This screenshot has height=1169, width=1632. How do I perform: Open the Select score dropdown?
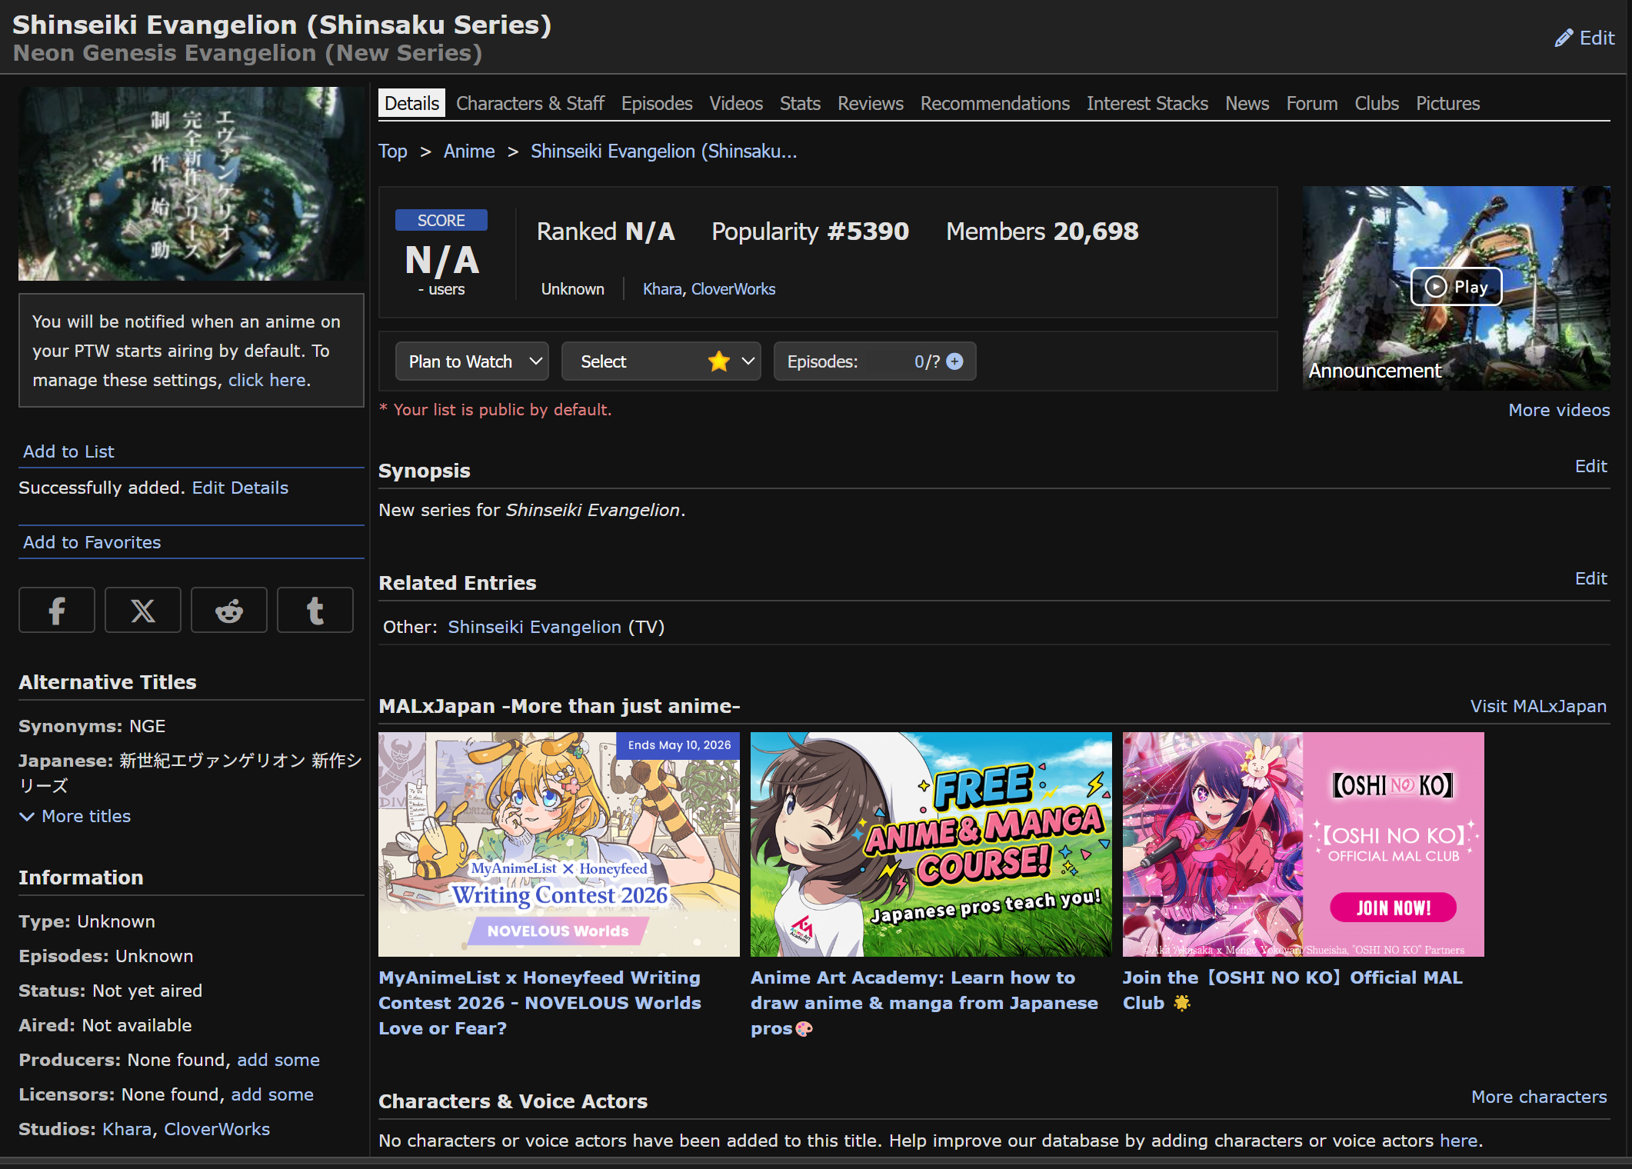661,361
